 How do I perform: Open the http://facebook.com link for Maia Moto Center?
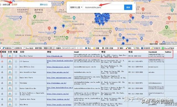(x=54, y=56)
